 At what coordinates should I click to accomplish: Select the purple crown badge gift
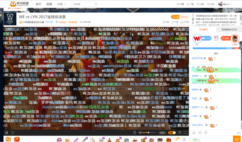coord(59,140)
